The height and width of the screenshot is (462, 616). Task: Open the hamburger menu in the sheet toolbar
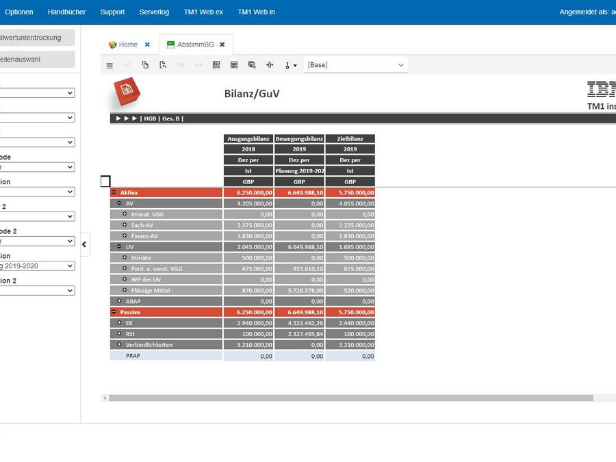tap(110, 65)
